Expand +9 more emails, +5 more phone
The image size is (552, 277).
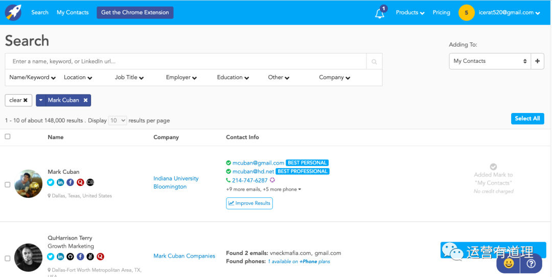click(263, 190)
